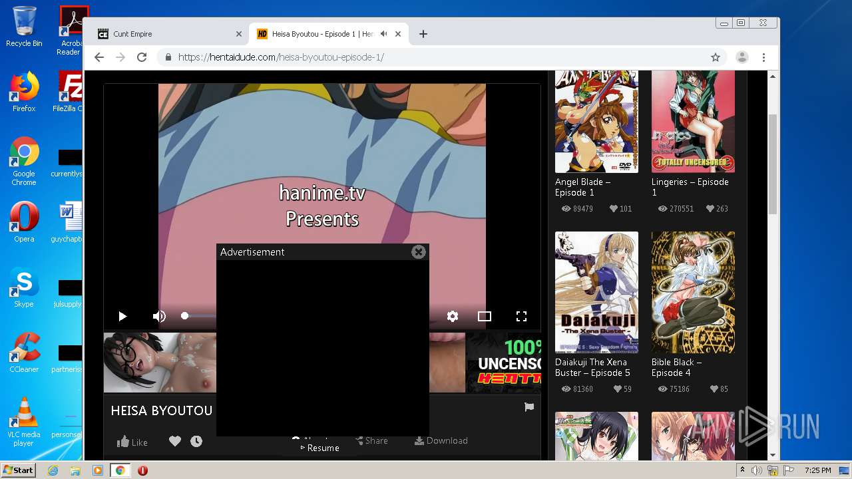Bookmark this page with the star icon
The height and width of the screenshot is (479, 852).
[x=716, y=57]
